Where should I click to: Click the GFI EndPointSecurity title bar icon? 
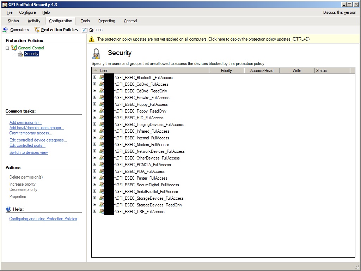coord(5,5)
